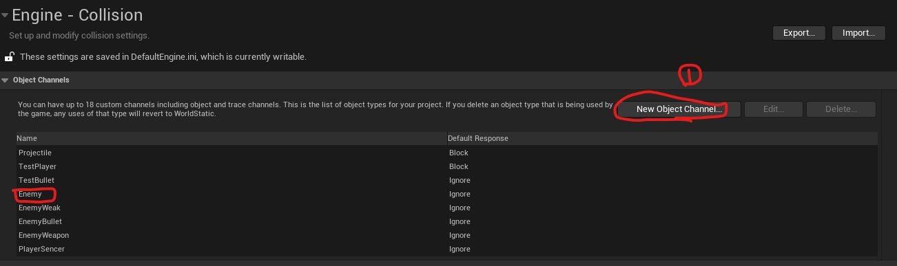Click Ignore response of PlayerSencer row

(x=460, y=249)
